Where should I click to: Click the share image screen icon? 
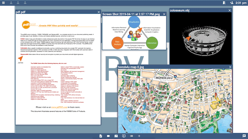pos(116,136)
